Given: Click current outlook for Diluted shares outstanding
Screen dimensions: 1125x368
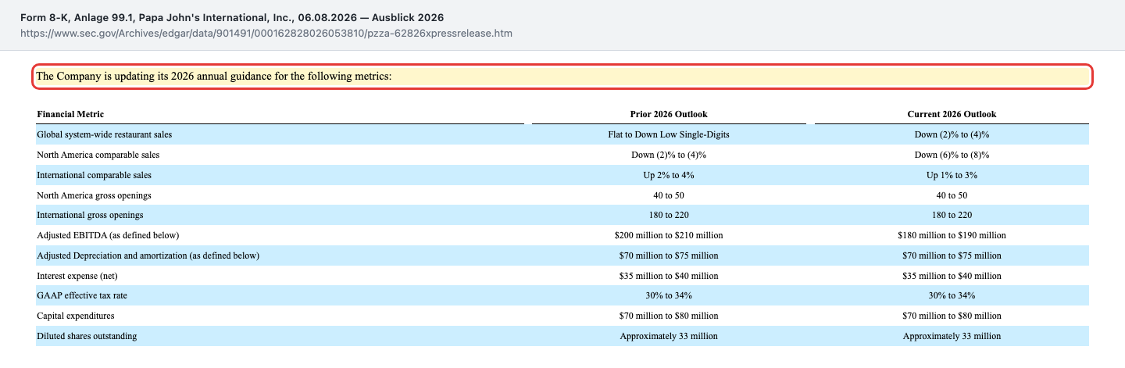Looking at the screenshot, I should pyautogui.click(x=952, y=336).
